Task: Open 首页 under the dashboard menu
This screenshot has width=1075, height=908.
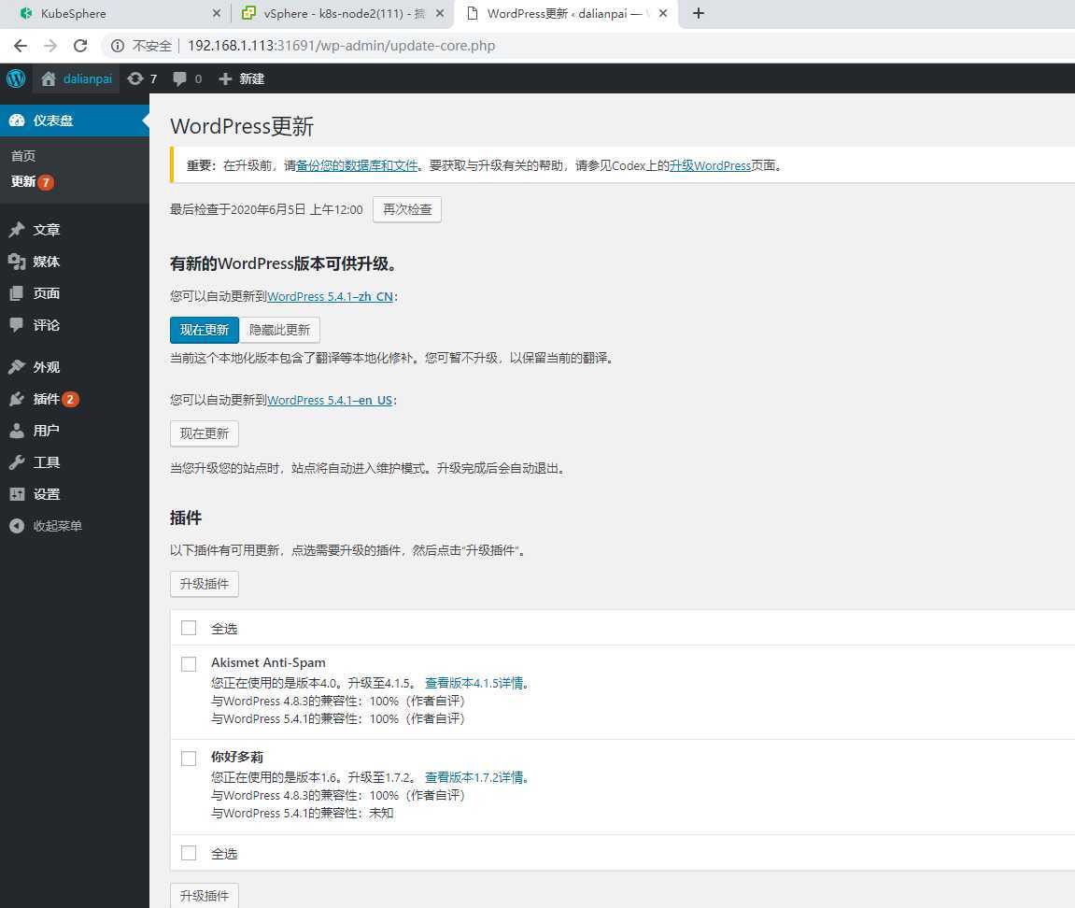Action: click(23, 156)
